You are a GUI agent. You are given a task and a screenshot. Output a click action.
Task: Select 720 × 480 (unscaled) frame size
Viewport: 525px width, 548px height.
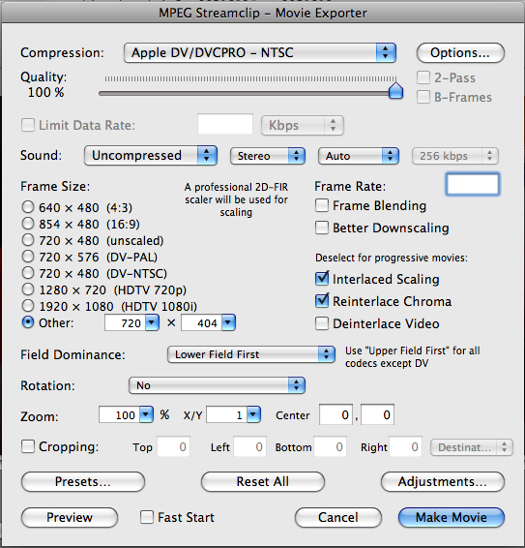tap(28, 240)
